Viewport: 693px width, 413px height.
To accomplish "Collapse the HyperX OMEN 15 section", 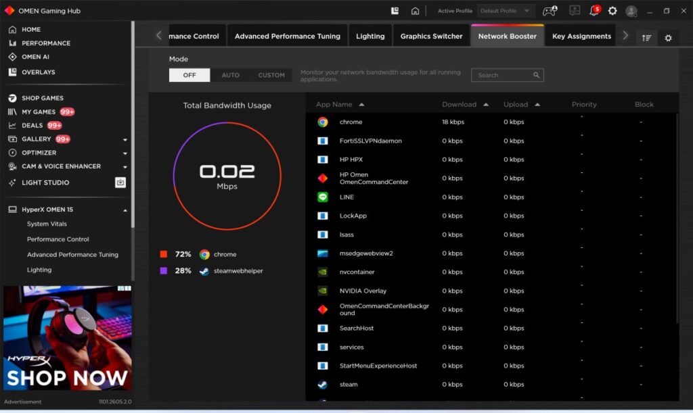I will pos(125,210).
